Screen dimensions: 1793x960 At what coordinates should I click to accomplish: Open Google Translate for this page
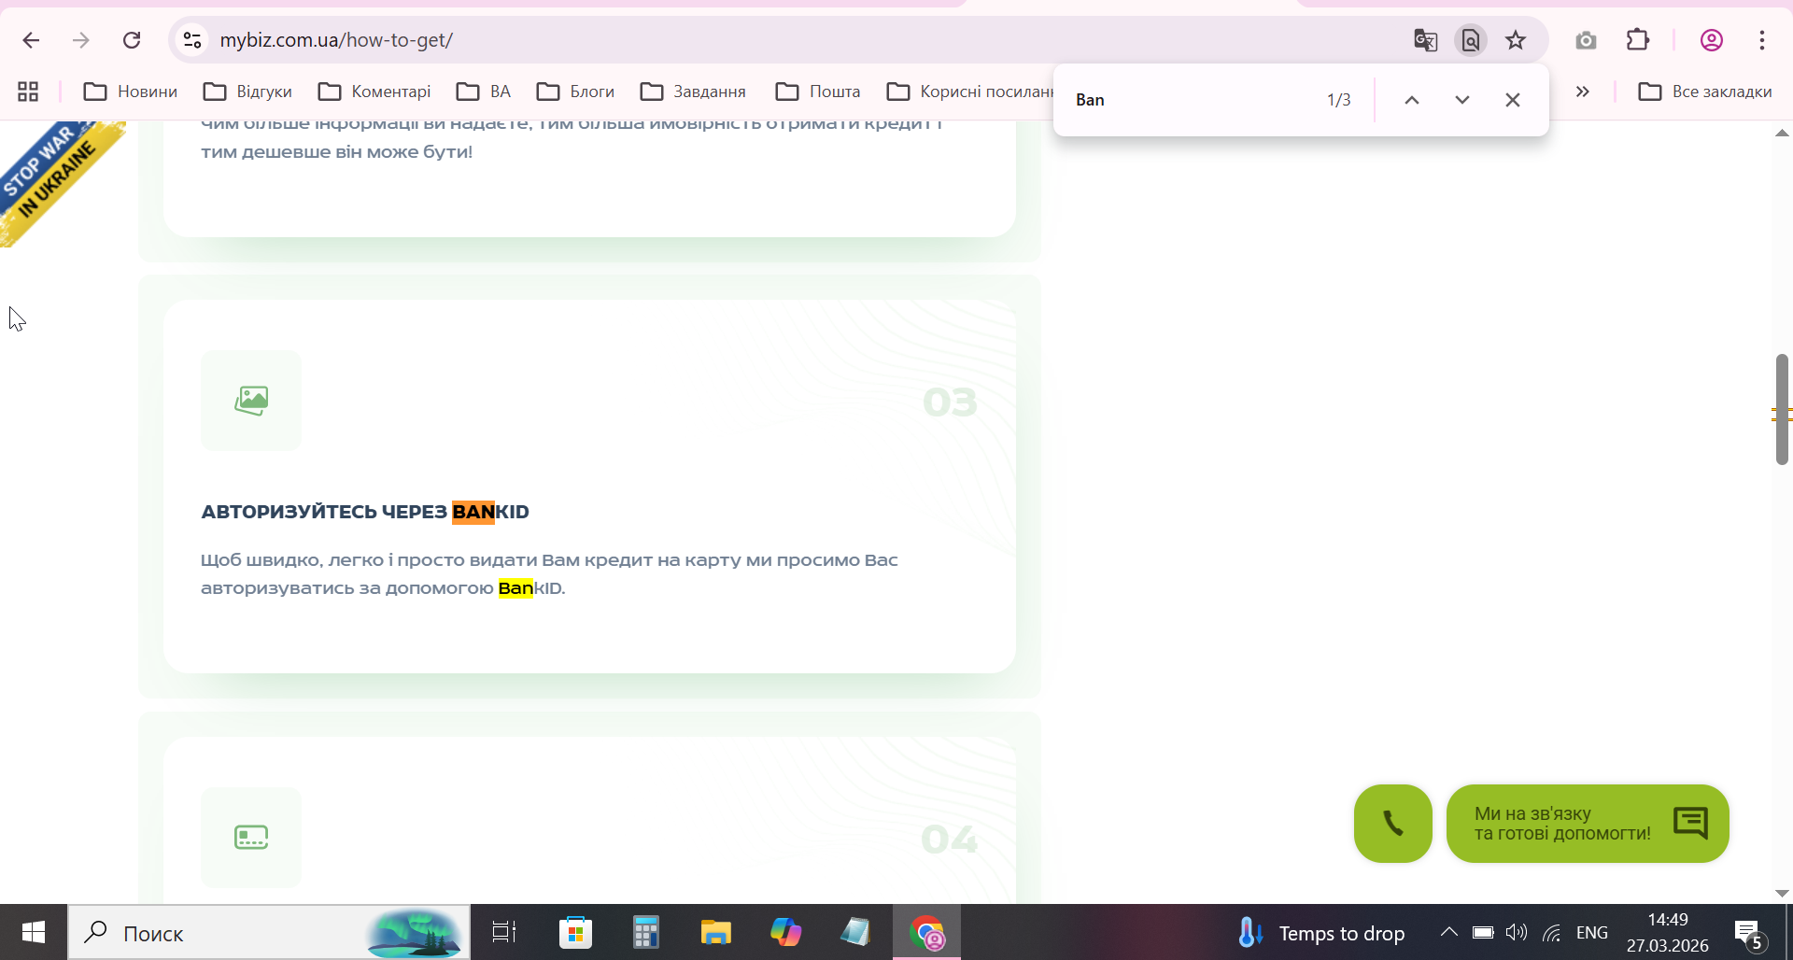1425,40
